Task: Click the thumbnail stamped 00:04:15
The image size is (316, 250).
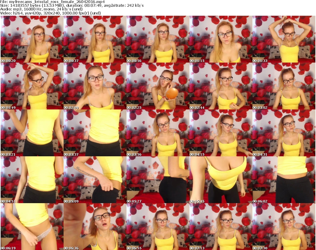Action: 221,133
